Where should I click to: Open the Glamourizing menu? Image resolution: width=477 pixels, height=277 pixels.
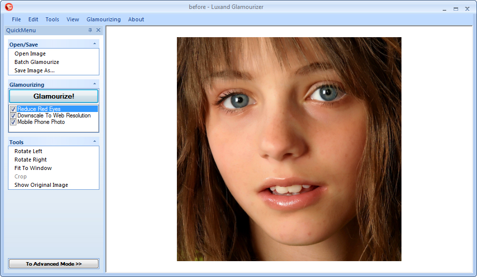click(103, 19)
